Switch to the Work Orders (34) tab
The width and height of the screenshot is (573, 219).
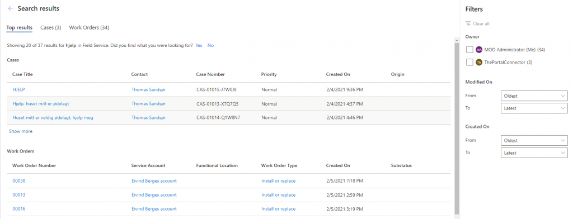click(89, 27)
